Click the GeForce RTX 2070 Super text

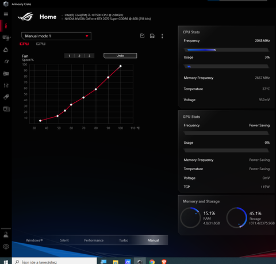pyautogui.click(x=108, y=19)
